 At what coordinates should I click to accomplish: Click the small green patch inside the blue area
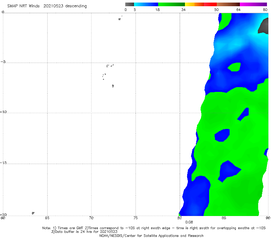[x=234, y=67]
